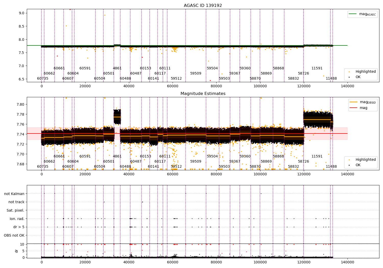This screenshot has width=383, height=268.
Task: Click the 'Ion. rad.' axis label
Action: (x=17, y=219)
